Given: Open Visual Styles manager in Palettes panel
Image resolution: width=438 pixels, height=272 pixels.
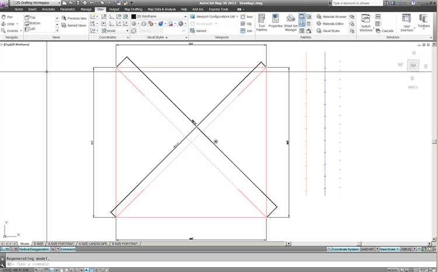Looking at the screenshot, I should click(x=328, y=31).
